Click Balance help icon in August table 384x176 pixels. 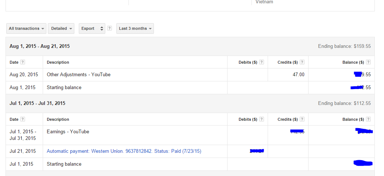coord(368,62)
